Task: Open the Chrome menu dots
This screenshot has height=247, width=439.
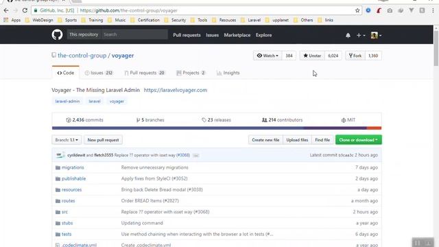Action: point(433,11)
